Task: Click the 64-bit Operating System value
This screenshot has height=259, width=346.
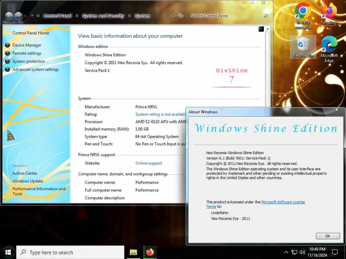Action: click(x=157, y=137)
